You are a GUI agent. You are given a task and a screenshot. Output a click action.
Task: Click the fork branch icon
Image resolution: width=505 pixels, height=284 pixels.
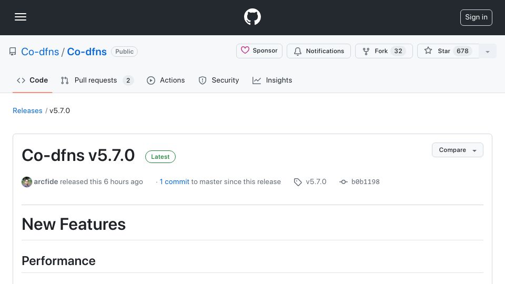coord(366,51)
